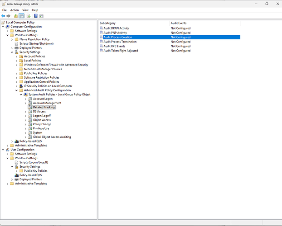
Task: Select Software Restriction Policies folder
Action: pos(42,77)
